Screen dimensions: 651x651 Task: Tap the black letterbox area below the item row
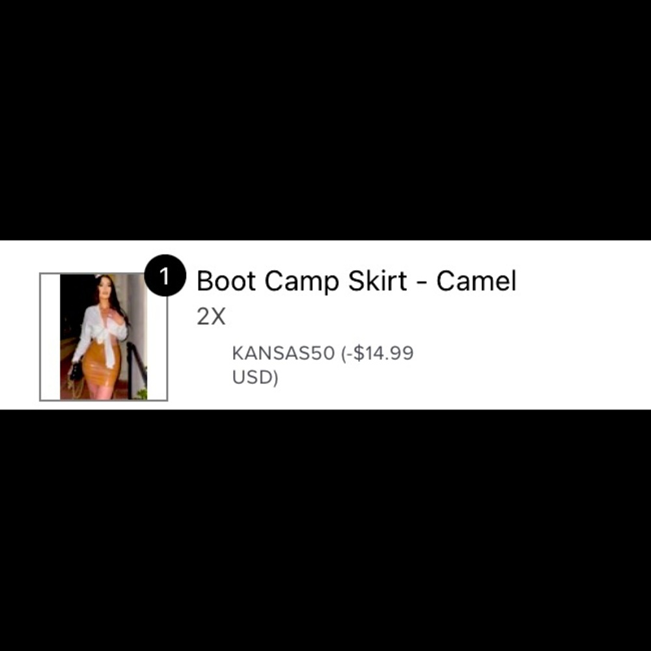pyautogui.click(x=325, y=530)
